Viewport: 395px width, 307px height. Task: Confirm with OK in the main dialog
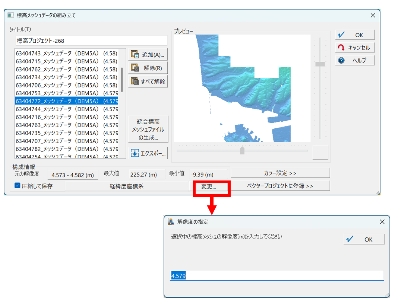pyautogui.click(x=355, y=35)
